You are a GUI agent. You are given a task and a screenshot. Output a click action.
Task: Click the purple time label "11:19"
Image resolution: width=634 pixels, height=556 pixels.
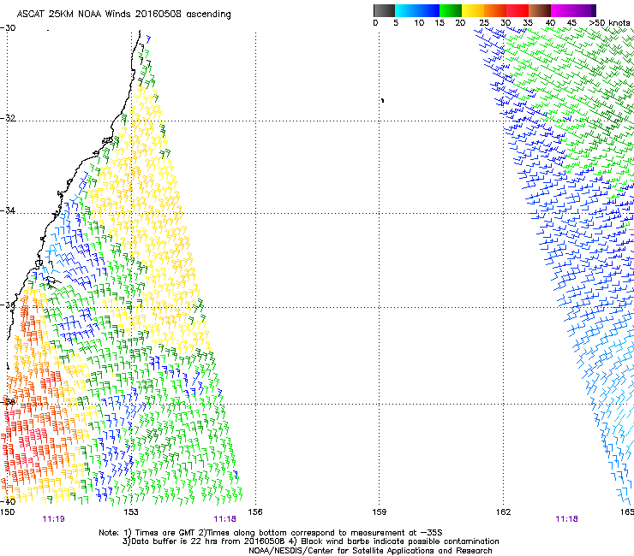53,519
